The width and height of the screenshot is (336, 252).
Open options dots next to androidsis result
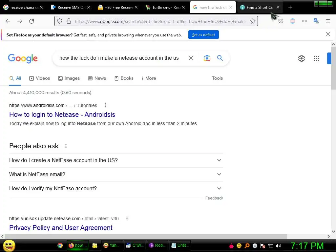[x=105, y=105]
